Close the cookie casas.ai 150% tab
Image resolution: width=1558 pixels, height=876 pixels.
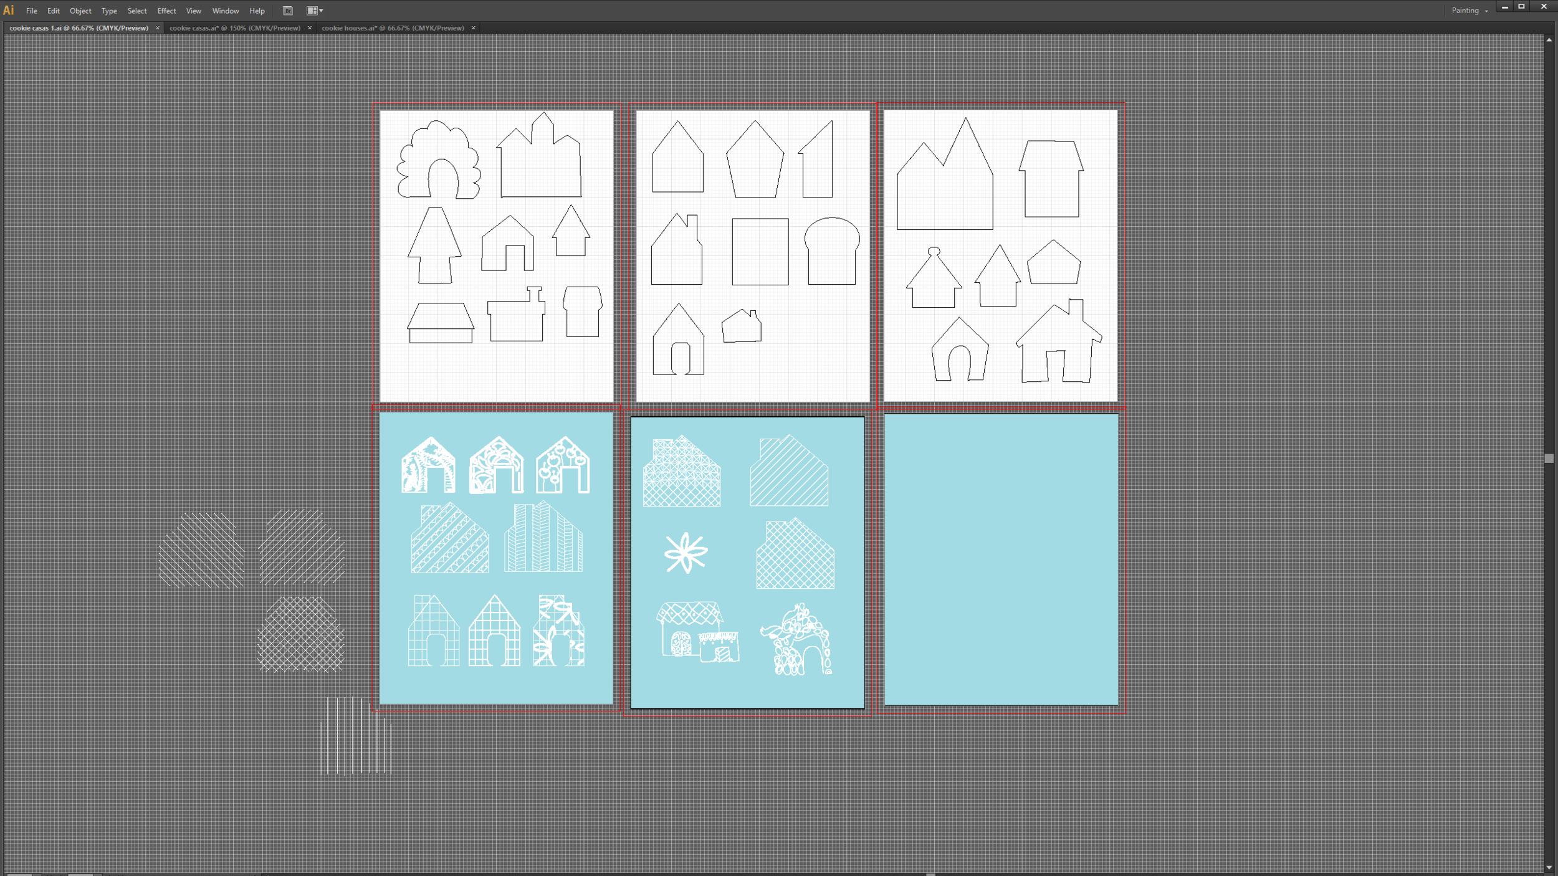310,28
